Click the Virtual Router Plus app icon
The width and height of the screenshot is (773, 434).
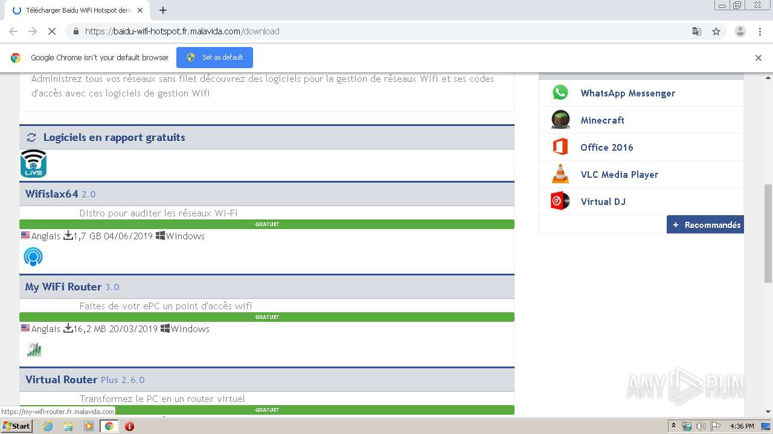click(34, 350)
